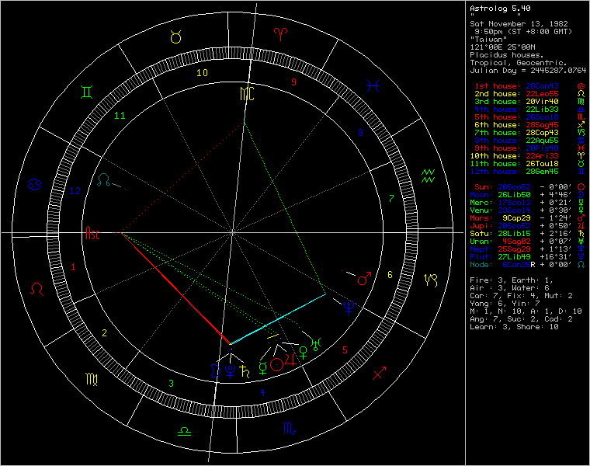Click the '7th house: 28Cap43' row

pyautogui.click(x=529, y=133)
